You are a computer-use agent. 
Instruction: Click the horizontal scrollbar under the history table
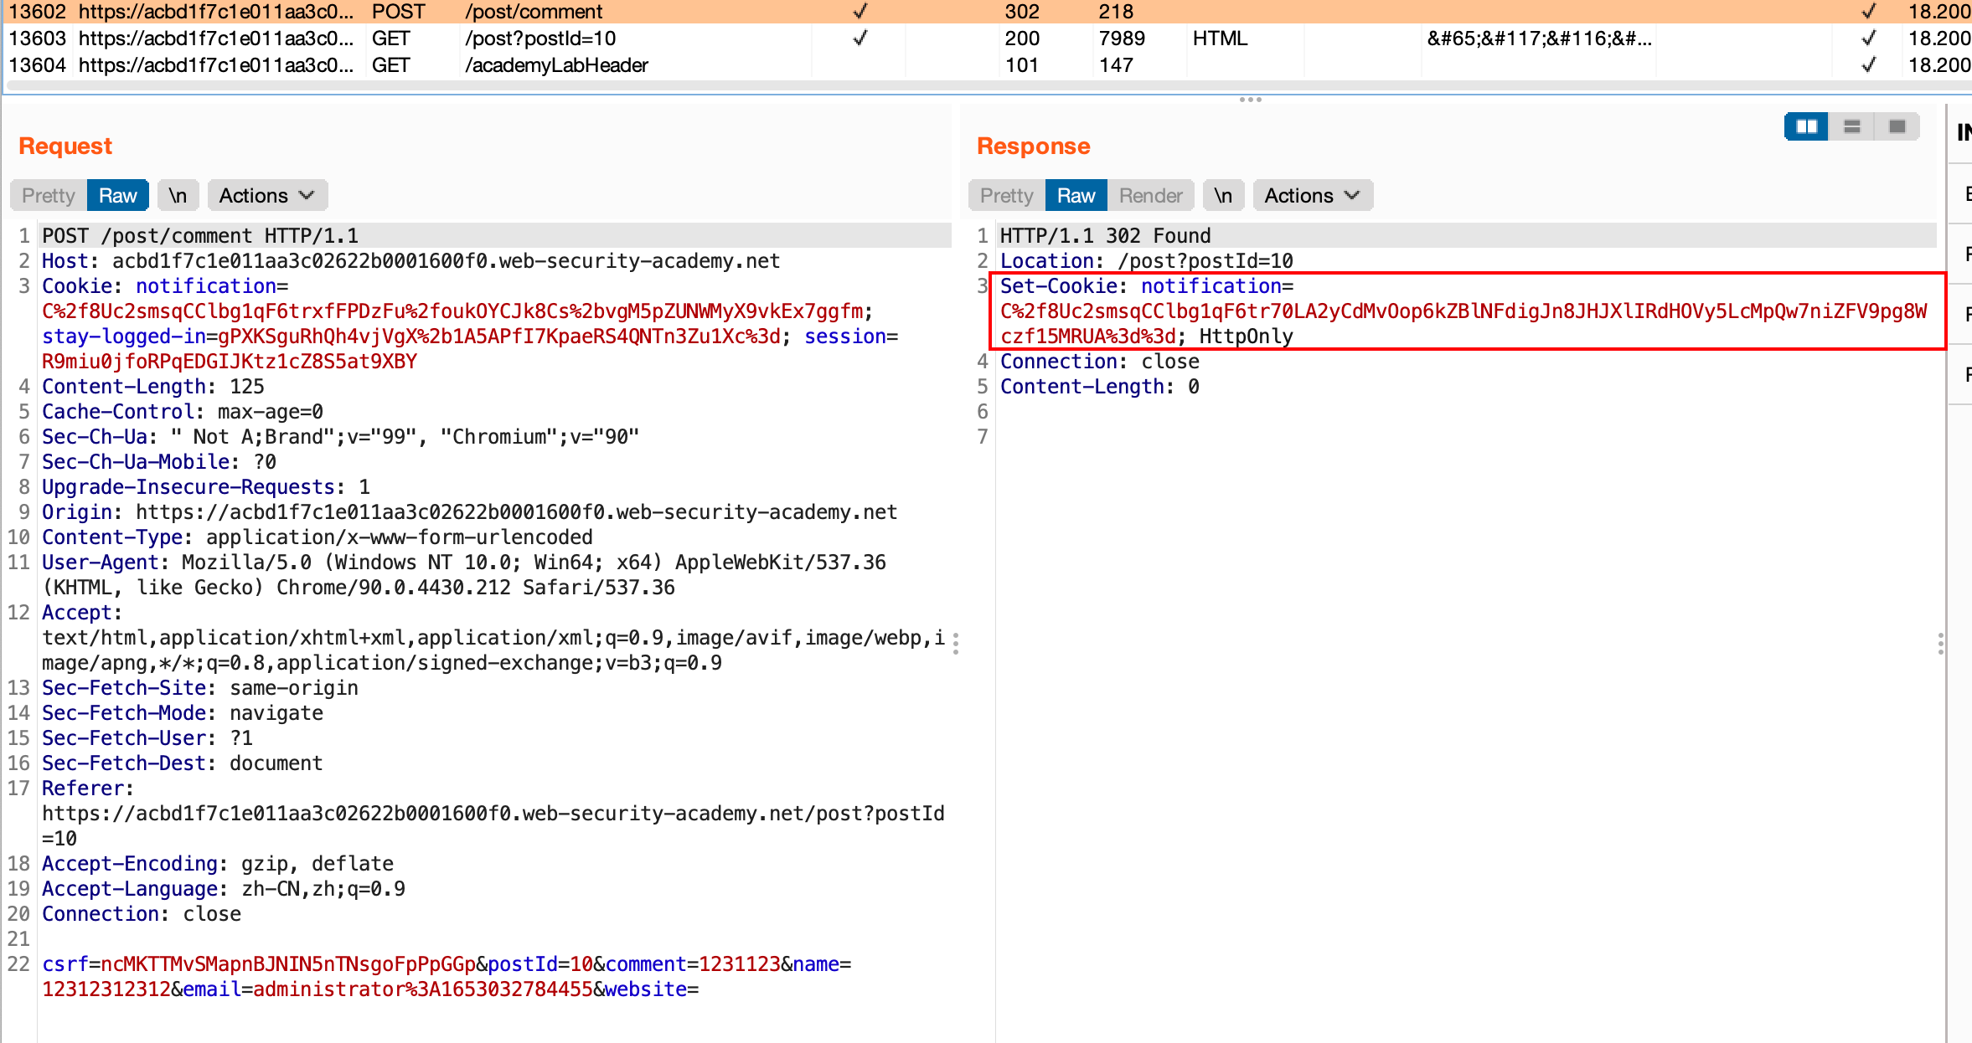tap(838, 85)
